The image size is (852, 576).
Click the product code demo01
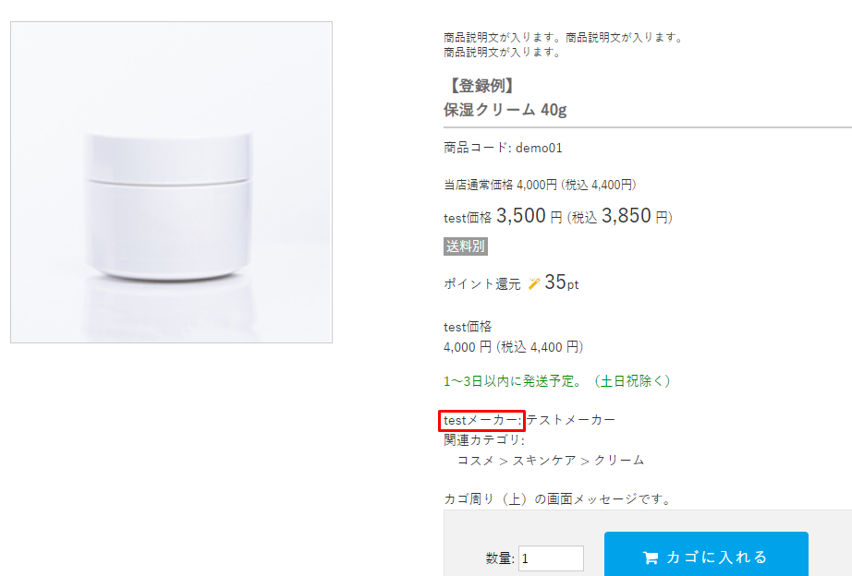click(x=539, y=148)
